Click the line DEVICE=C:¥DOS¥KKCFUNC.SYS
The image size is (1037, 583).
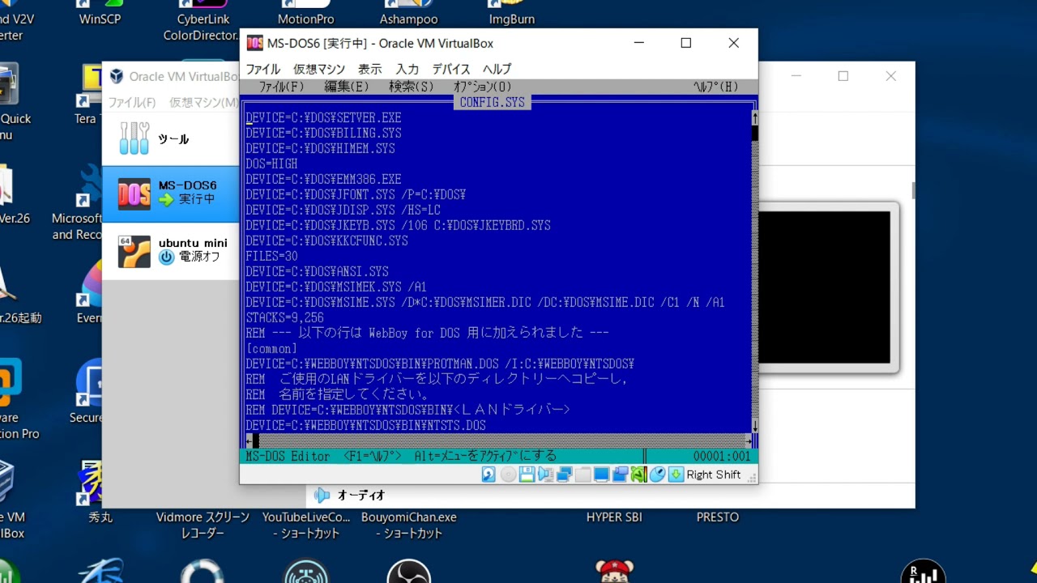point(326,240)
